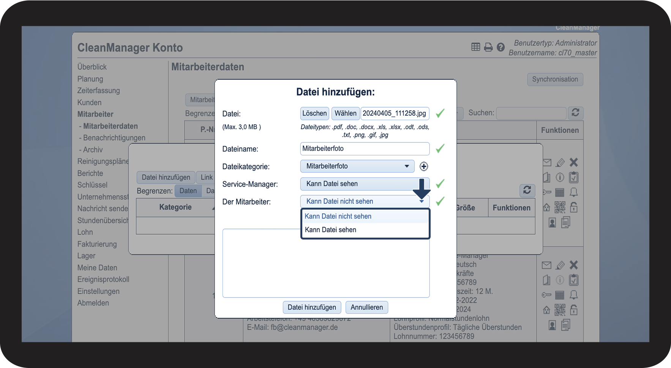Sort by the Kategorie column header

pos(175,207)
